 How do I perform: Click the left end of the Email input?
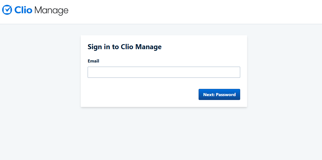[92, 72]
